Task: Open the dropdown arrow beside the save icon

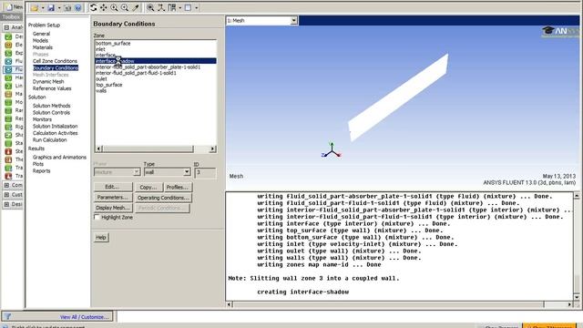Action: (x=59, y=8)
